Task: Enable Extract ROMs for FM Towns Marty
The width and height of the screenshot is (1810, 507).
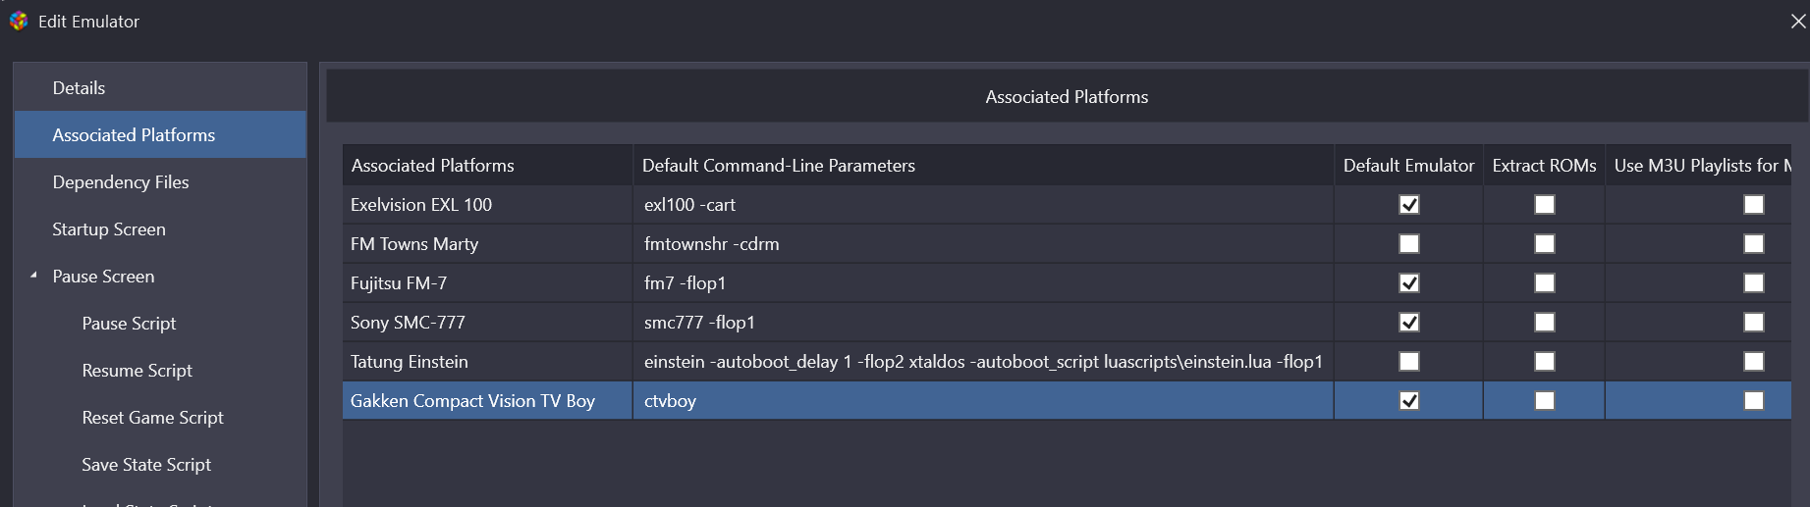Action: (x=1545, y=243)
